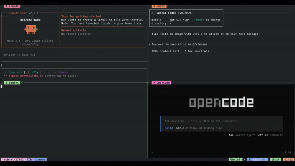Click the Claude Code pixel mascot icon
This screenshot has height=166, width=295.
[x=31, y=30]
